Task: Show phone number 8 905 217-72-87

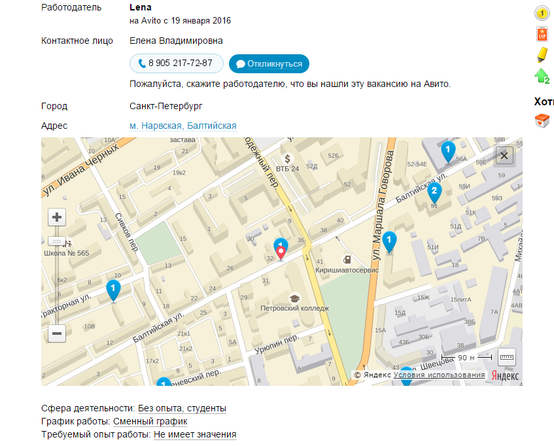Action: [176, 63]
